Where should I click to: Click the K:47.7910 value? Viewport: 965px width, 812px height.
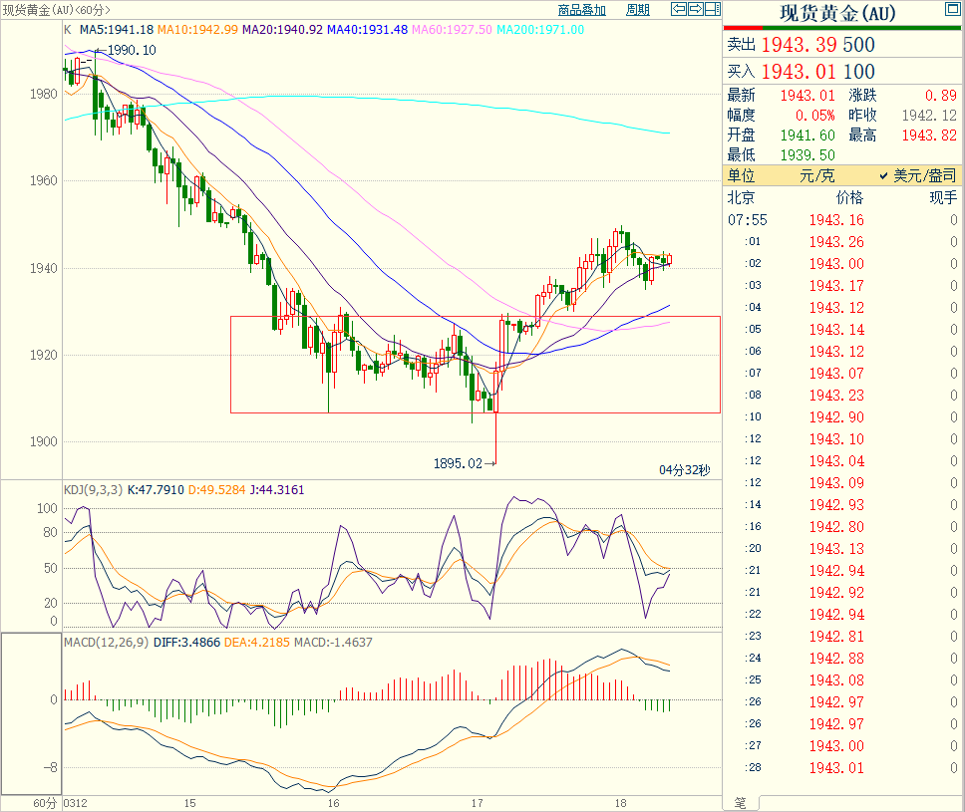coord(156,489)
